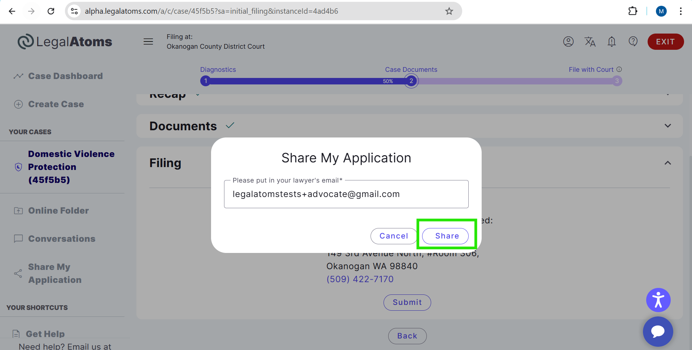
Task: Open Online Folder in sidebar
Action: (x=58, y=211)
